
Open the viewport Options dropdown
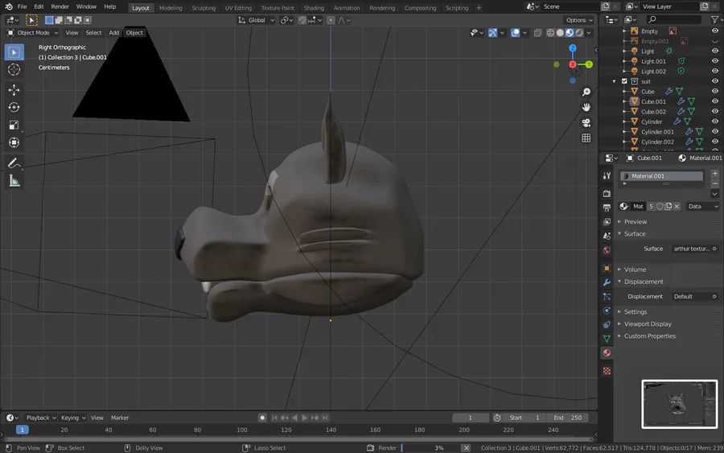click(x=579, y=20)
